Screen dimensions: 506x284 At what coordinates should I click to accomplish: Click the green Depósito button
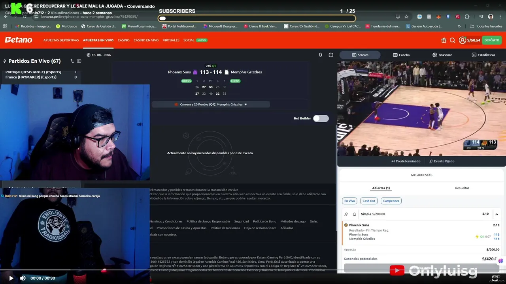[492, 40]
